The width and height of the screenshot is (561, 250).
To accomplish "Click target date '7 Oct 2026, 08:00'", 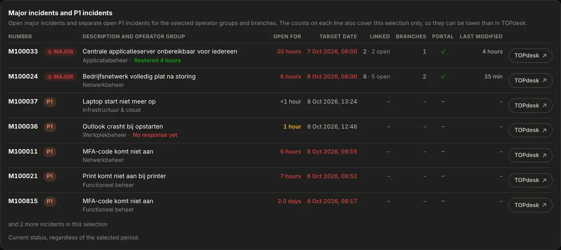I will pyautogui.click(x=332, y=51).
